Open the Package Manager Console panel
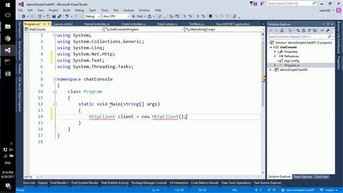The height and width of the screenshot is (193, 343). [x=149, y=183]
